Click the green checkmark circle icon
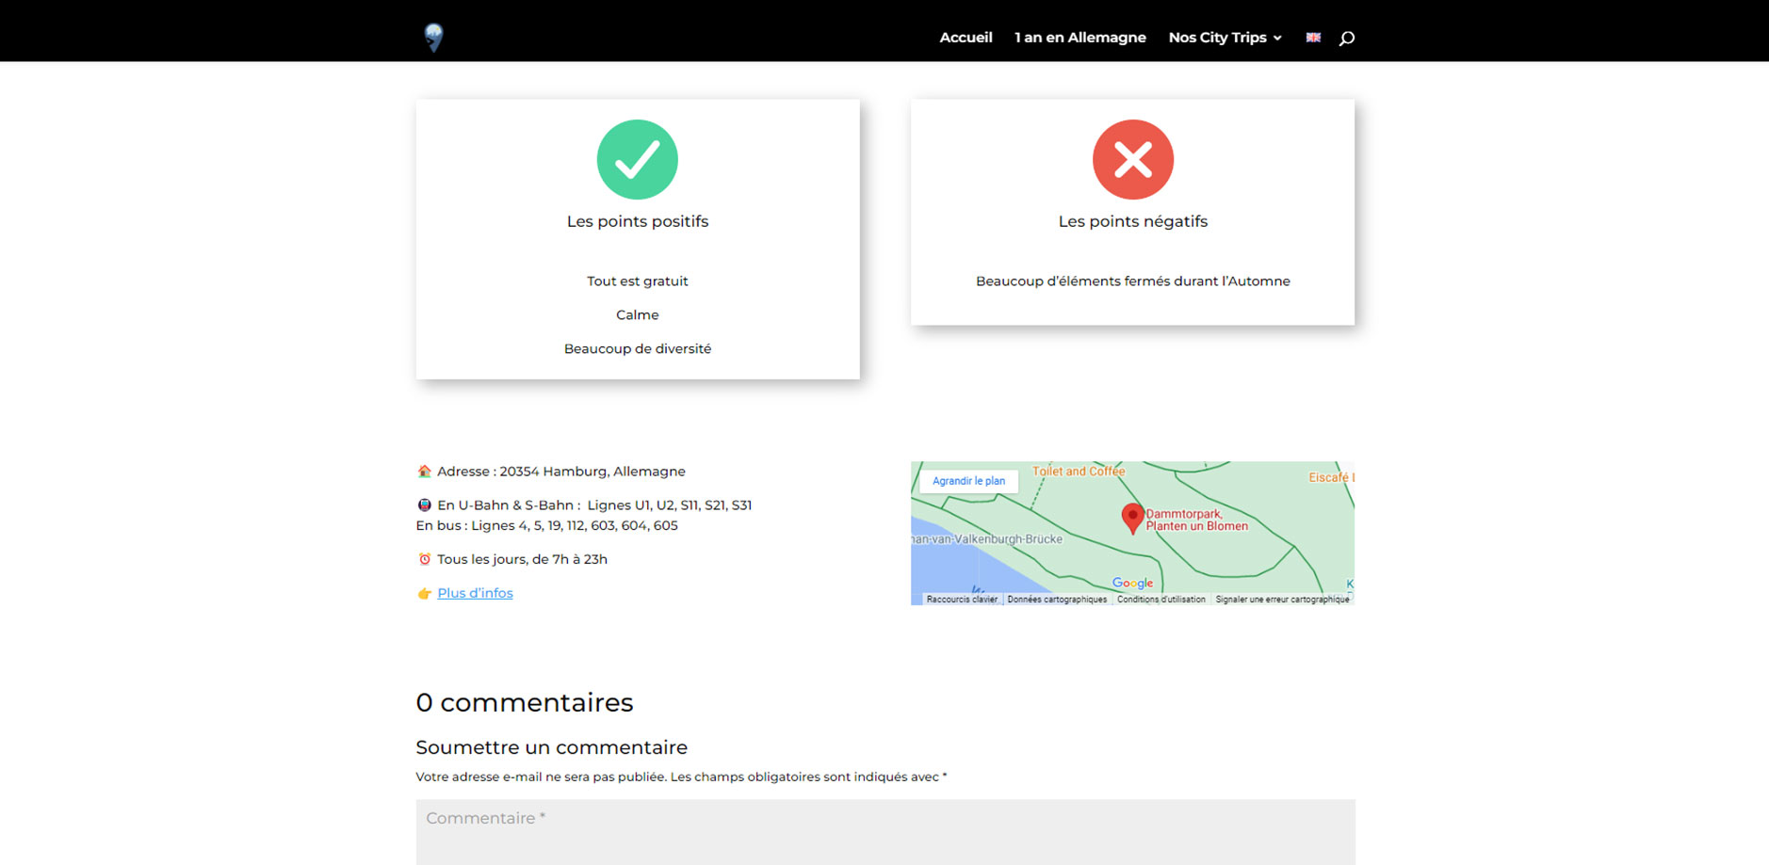This screenshot has height=865, width=1769. [x=637, y=159]
